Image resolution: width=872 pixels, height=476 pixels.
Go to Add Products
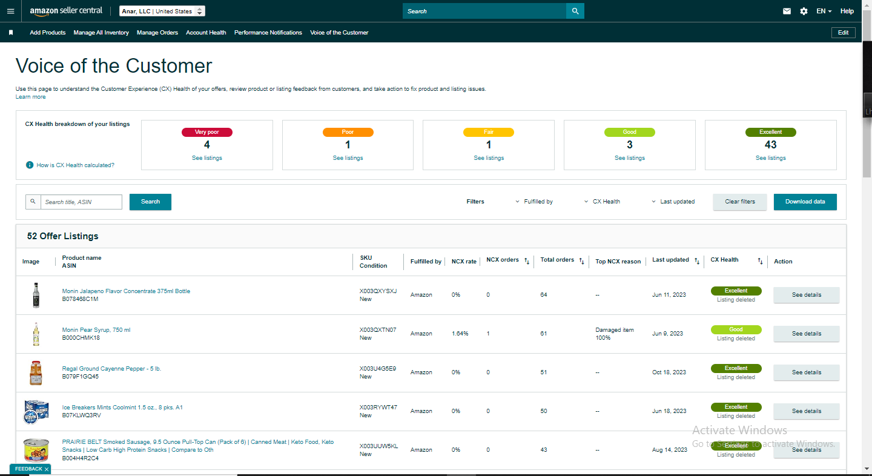pos(48,33)
